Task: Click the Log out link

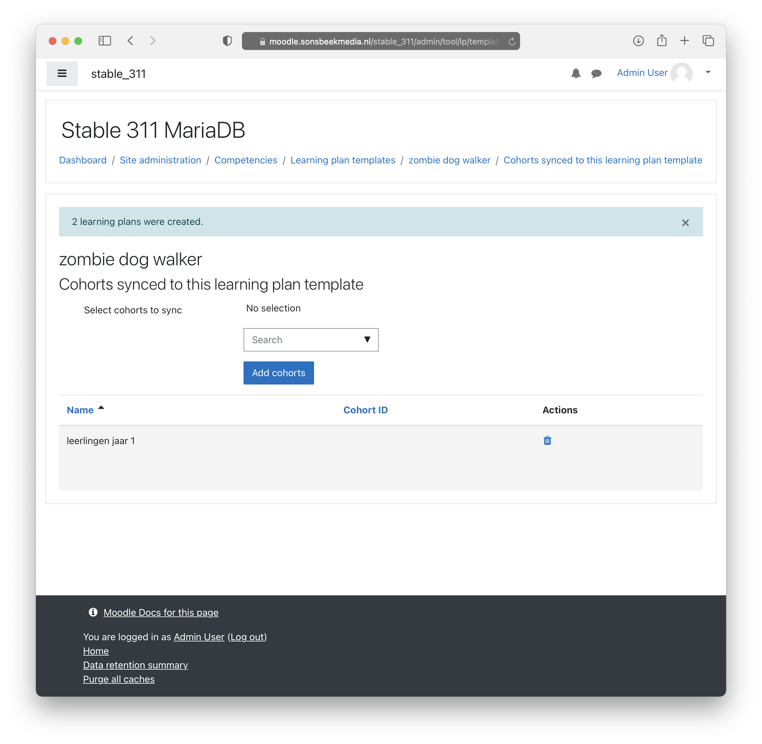Action: tap(247, 637)
